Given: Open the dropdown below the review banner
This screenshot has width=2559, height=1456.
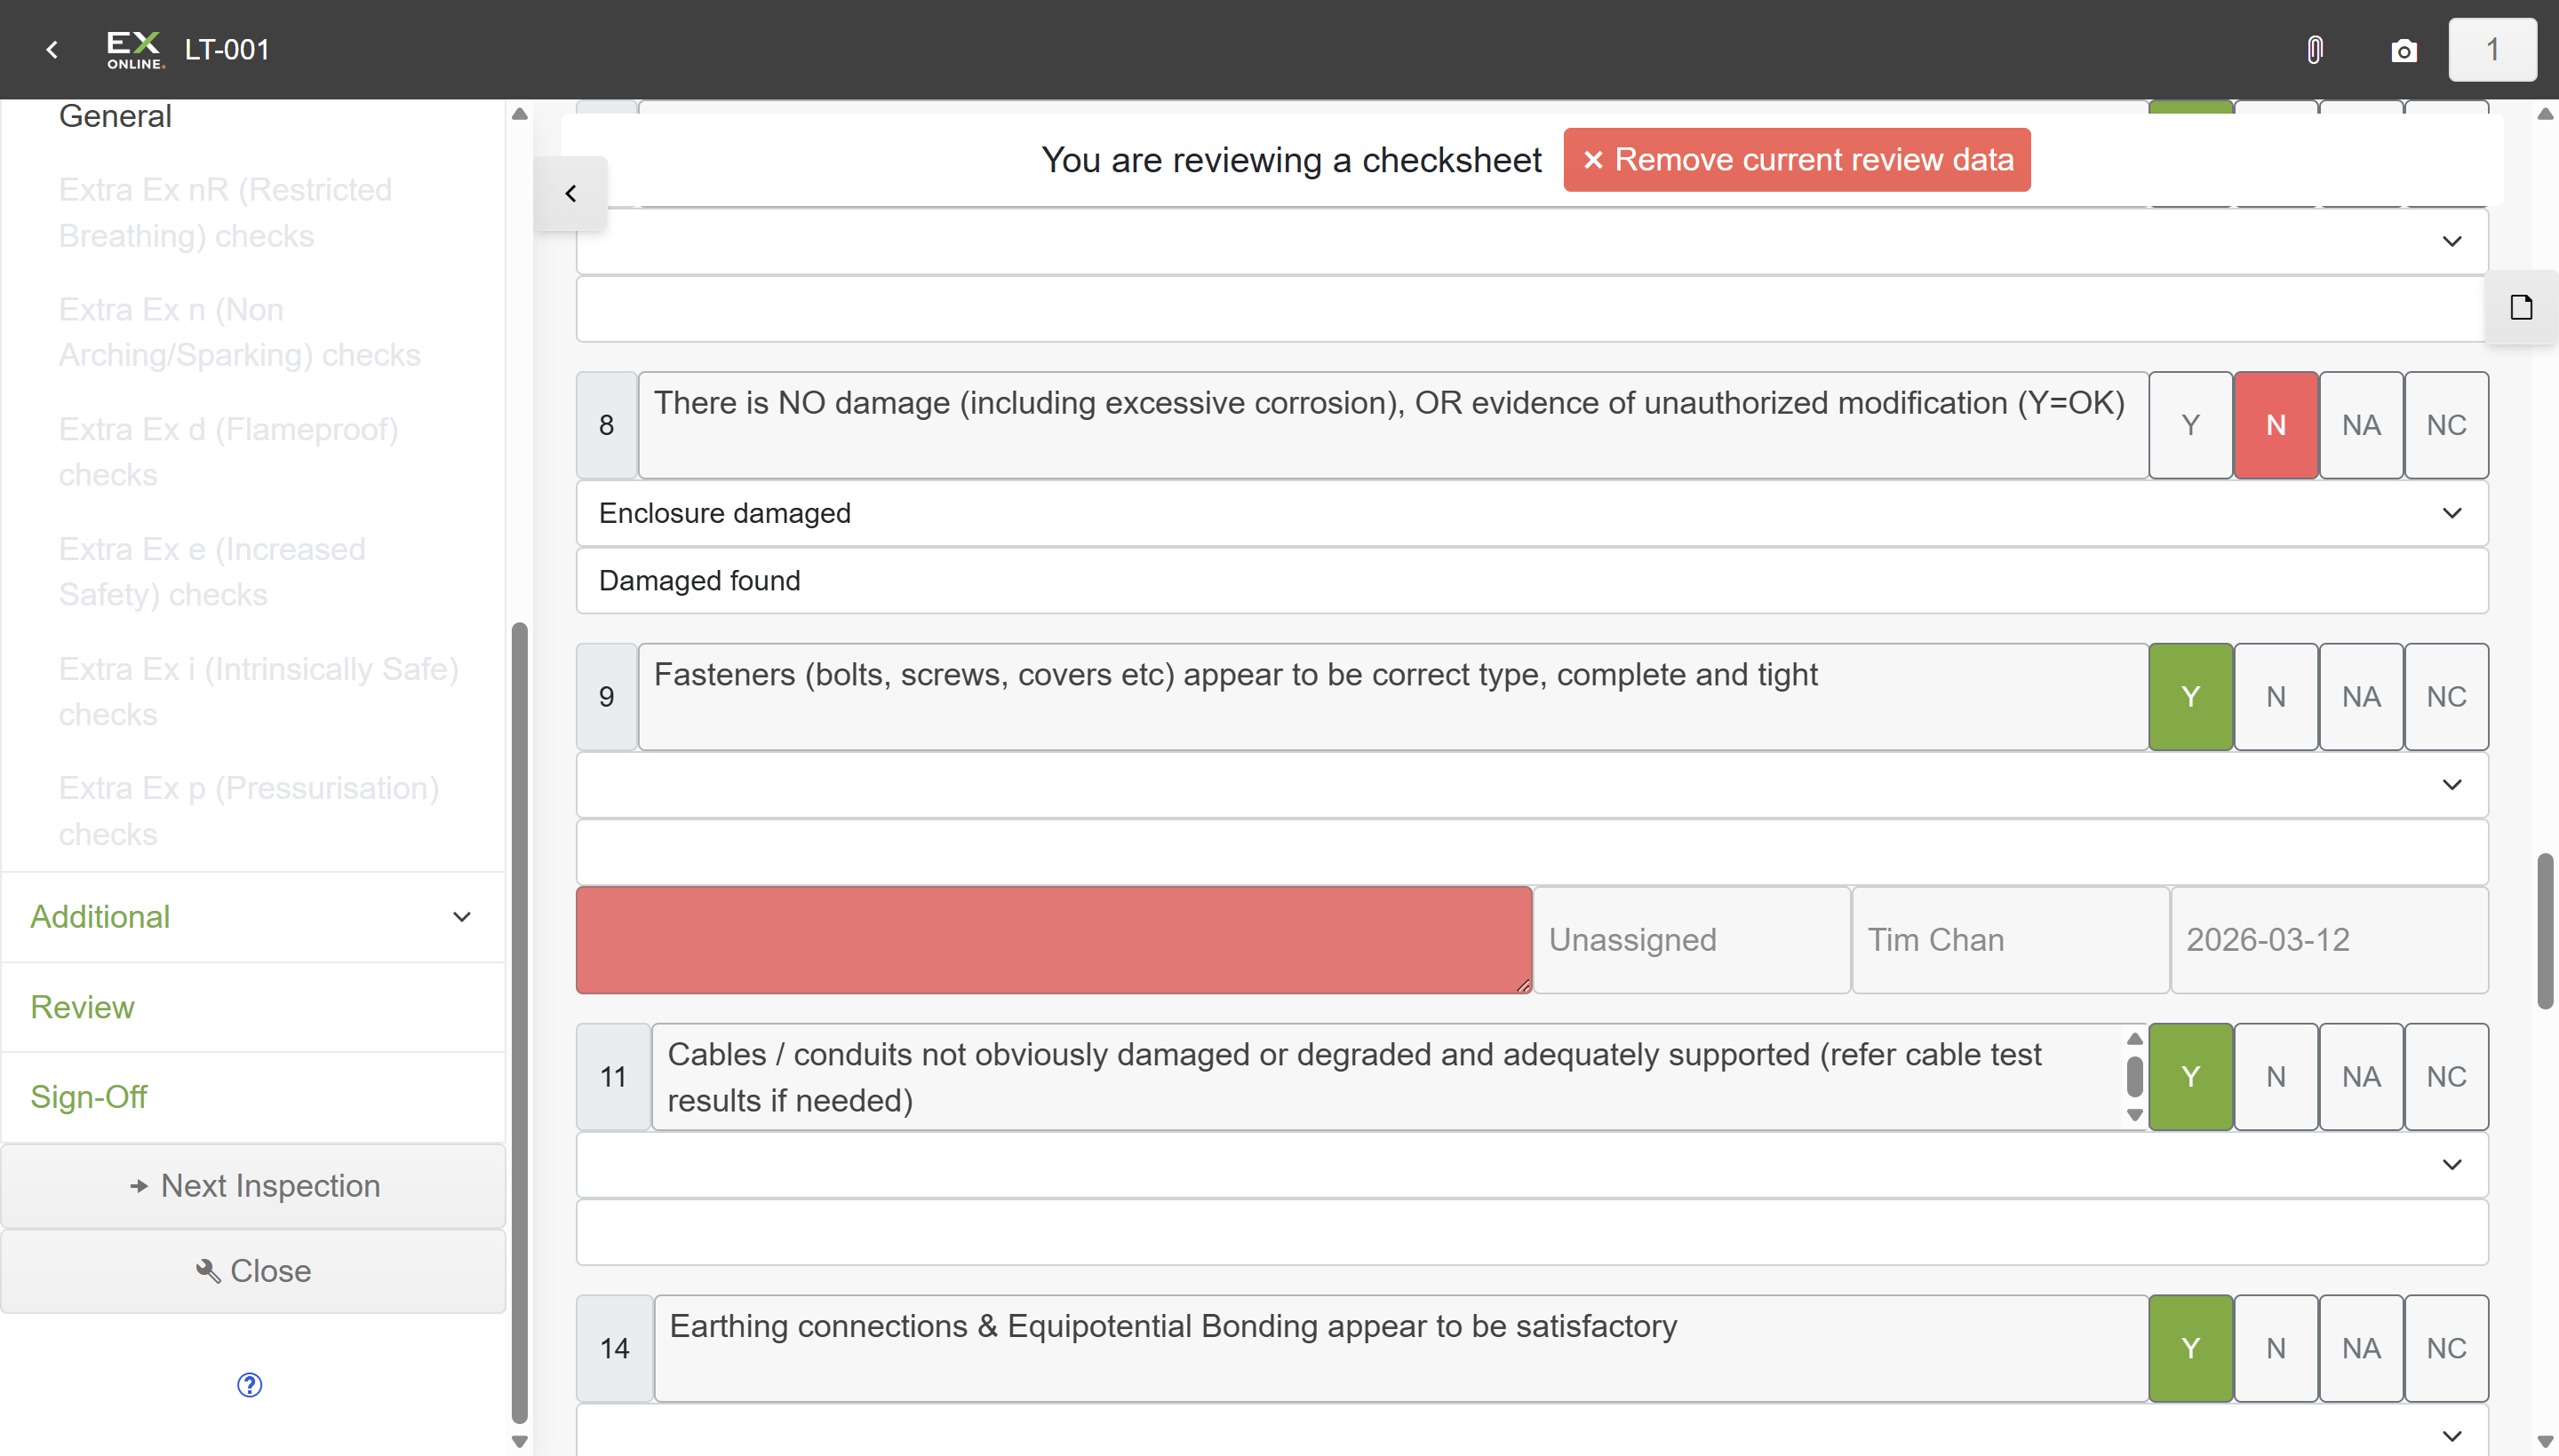Looking at the screenshot, I should point(1531,241).
